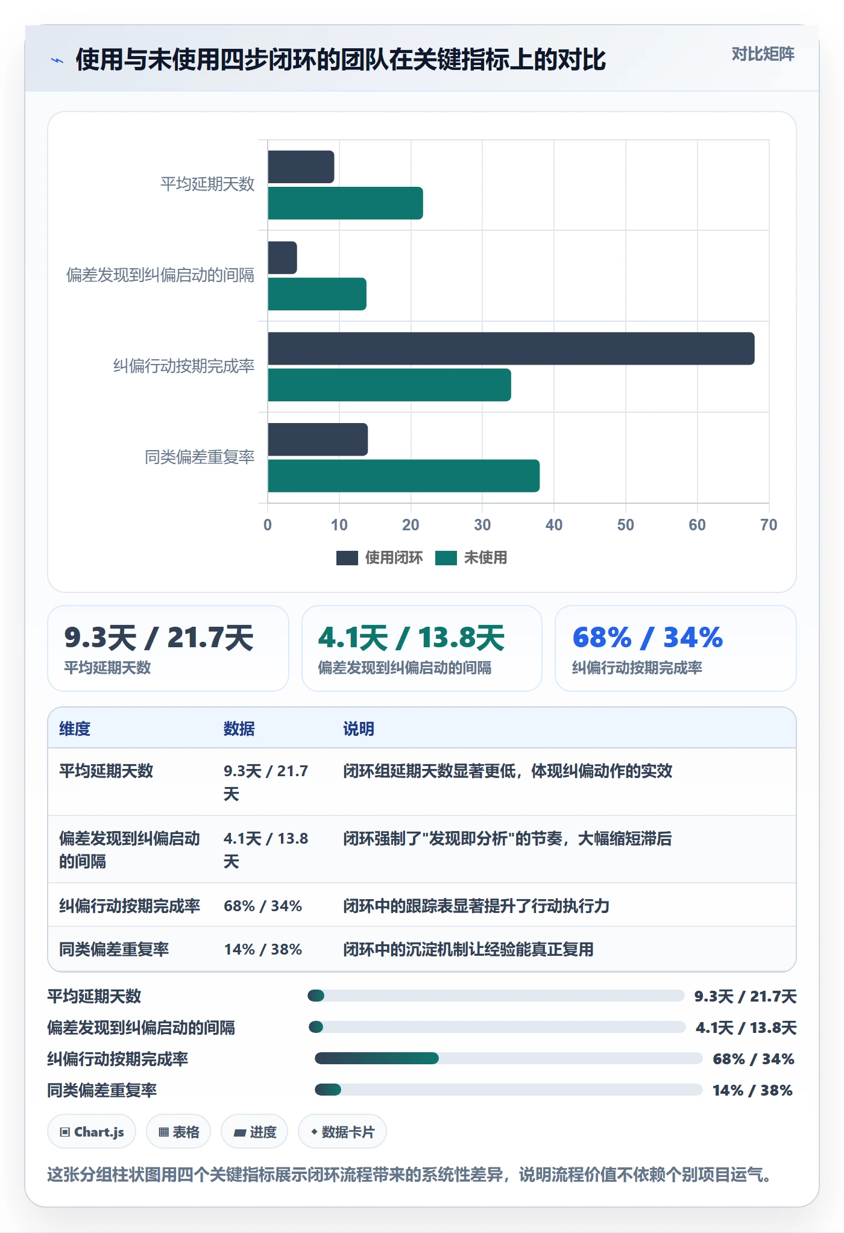Viewport: 844px width, 1233px height.
Task: Open the 4.1天 / 13.8天 data card
Action: [421, 648]
